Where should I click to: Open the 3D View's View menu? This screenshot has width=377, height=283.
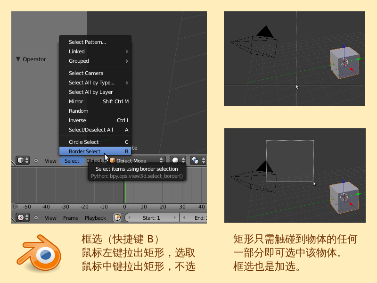click(50, 161)
